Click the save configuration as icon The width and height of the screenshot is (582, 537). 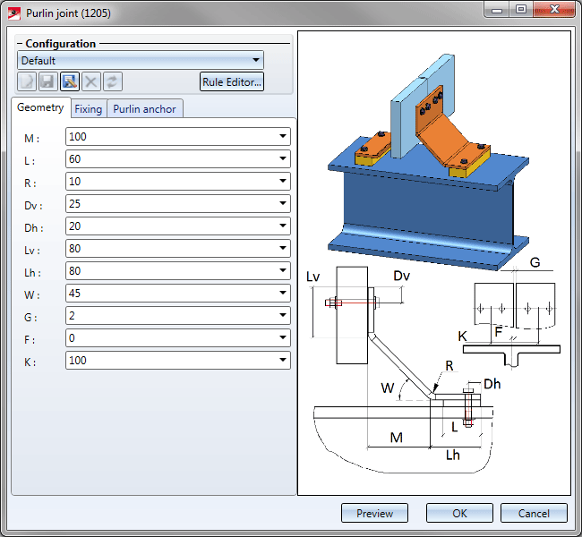tap(70, 82)
